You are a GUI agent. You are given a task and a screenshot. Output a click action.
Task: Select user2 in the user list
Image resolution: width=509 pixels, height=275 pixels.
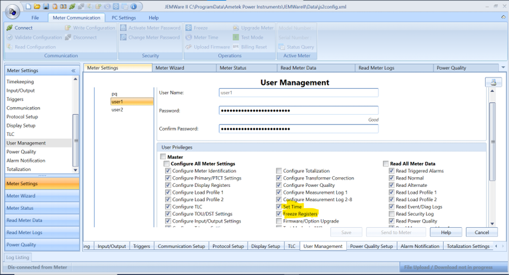click(x=117, y=110)
